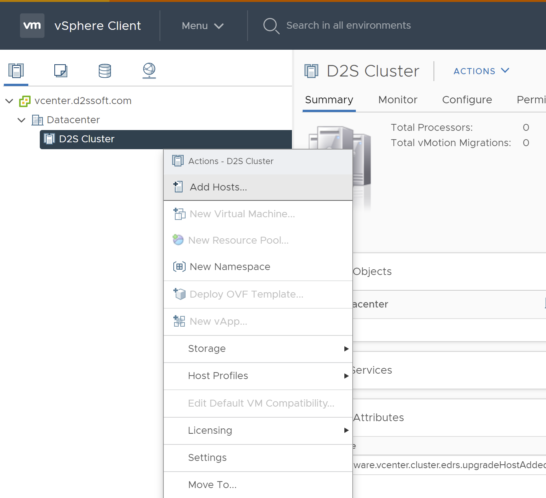Select D2S Cluster in the inventory tree
Screen dimensions: 546x498
point(87,139)
